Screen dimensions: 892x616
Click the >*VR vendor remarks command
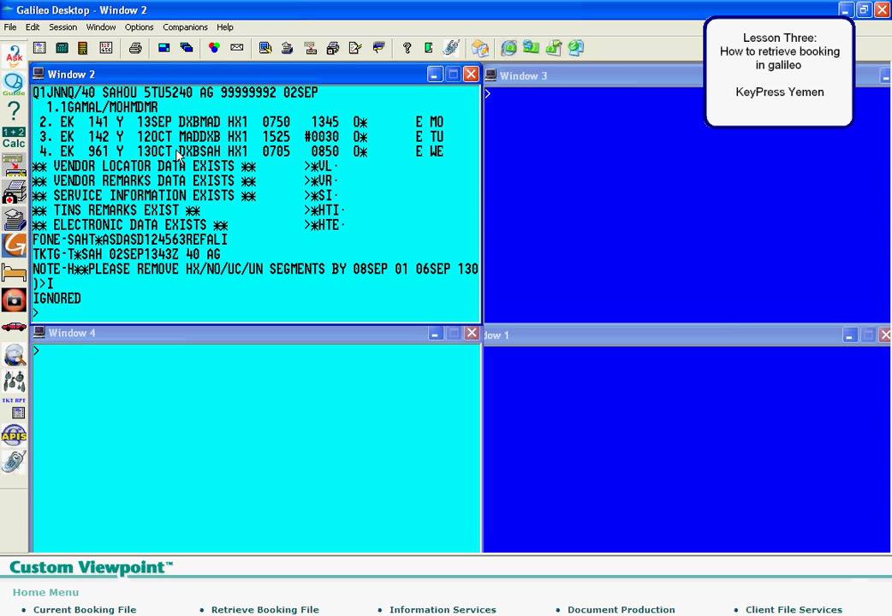coord(321,181)
